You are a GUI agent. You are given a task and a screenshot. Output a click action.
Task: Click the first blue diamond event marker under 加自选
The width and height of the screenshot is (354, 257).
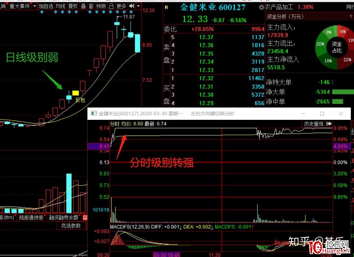pyautogui.click(x=42, y=12)
